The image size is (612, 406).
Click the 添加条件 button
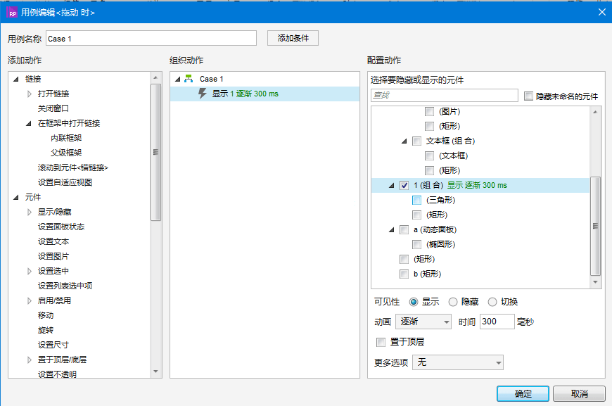(x=293, y=38)
